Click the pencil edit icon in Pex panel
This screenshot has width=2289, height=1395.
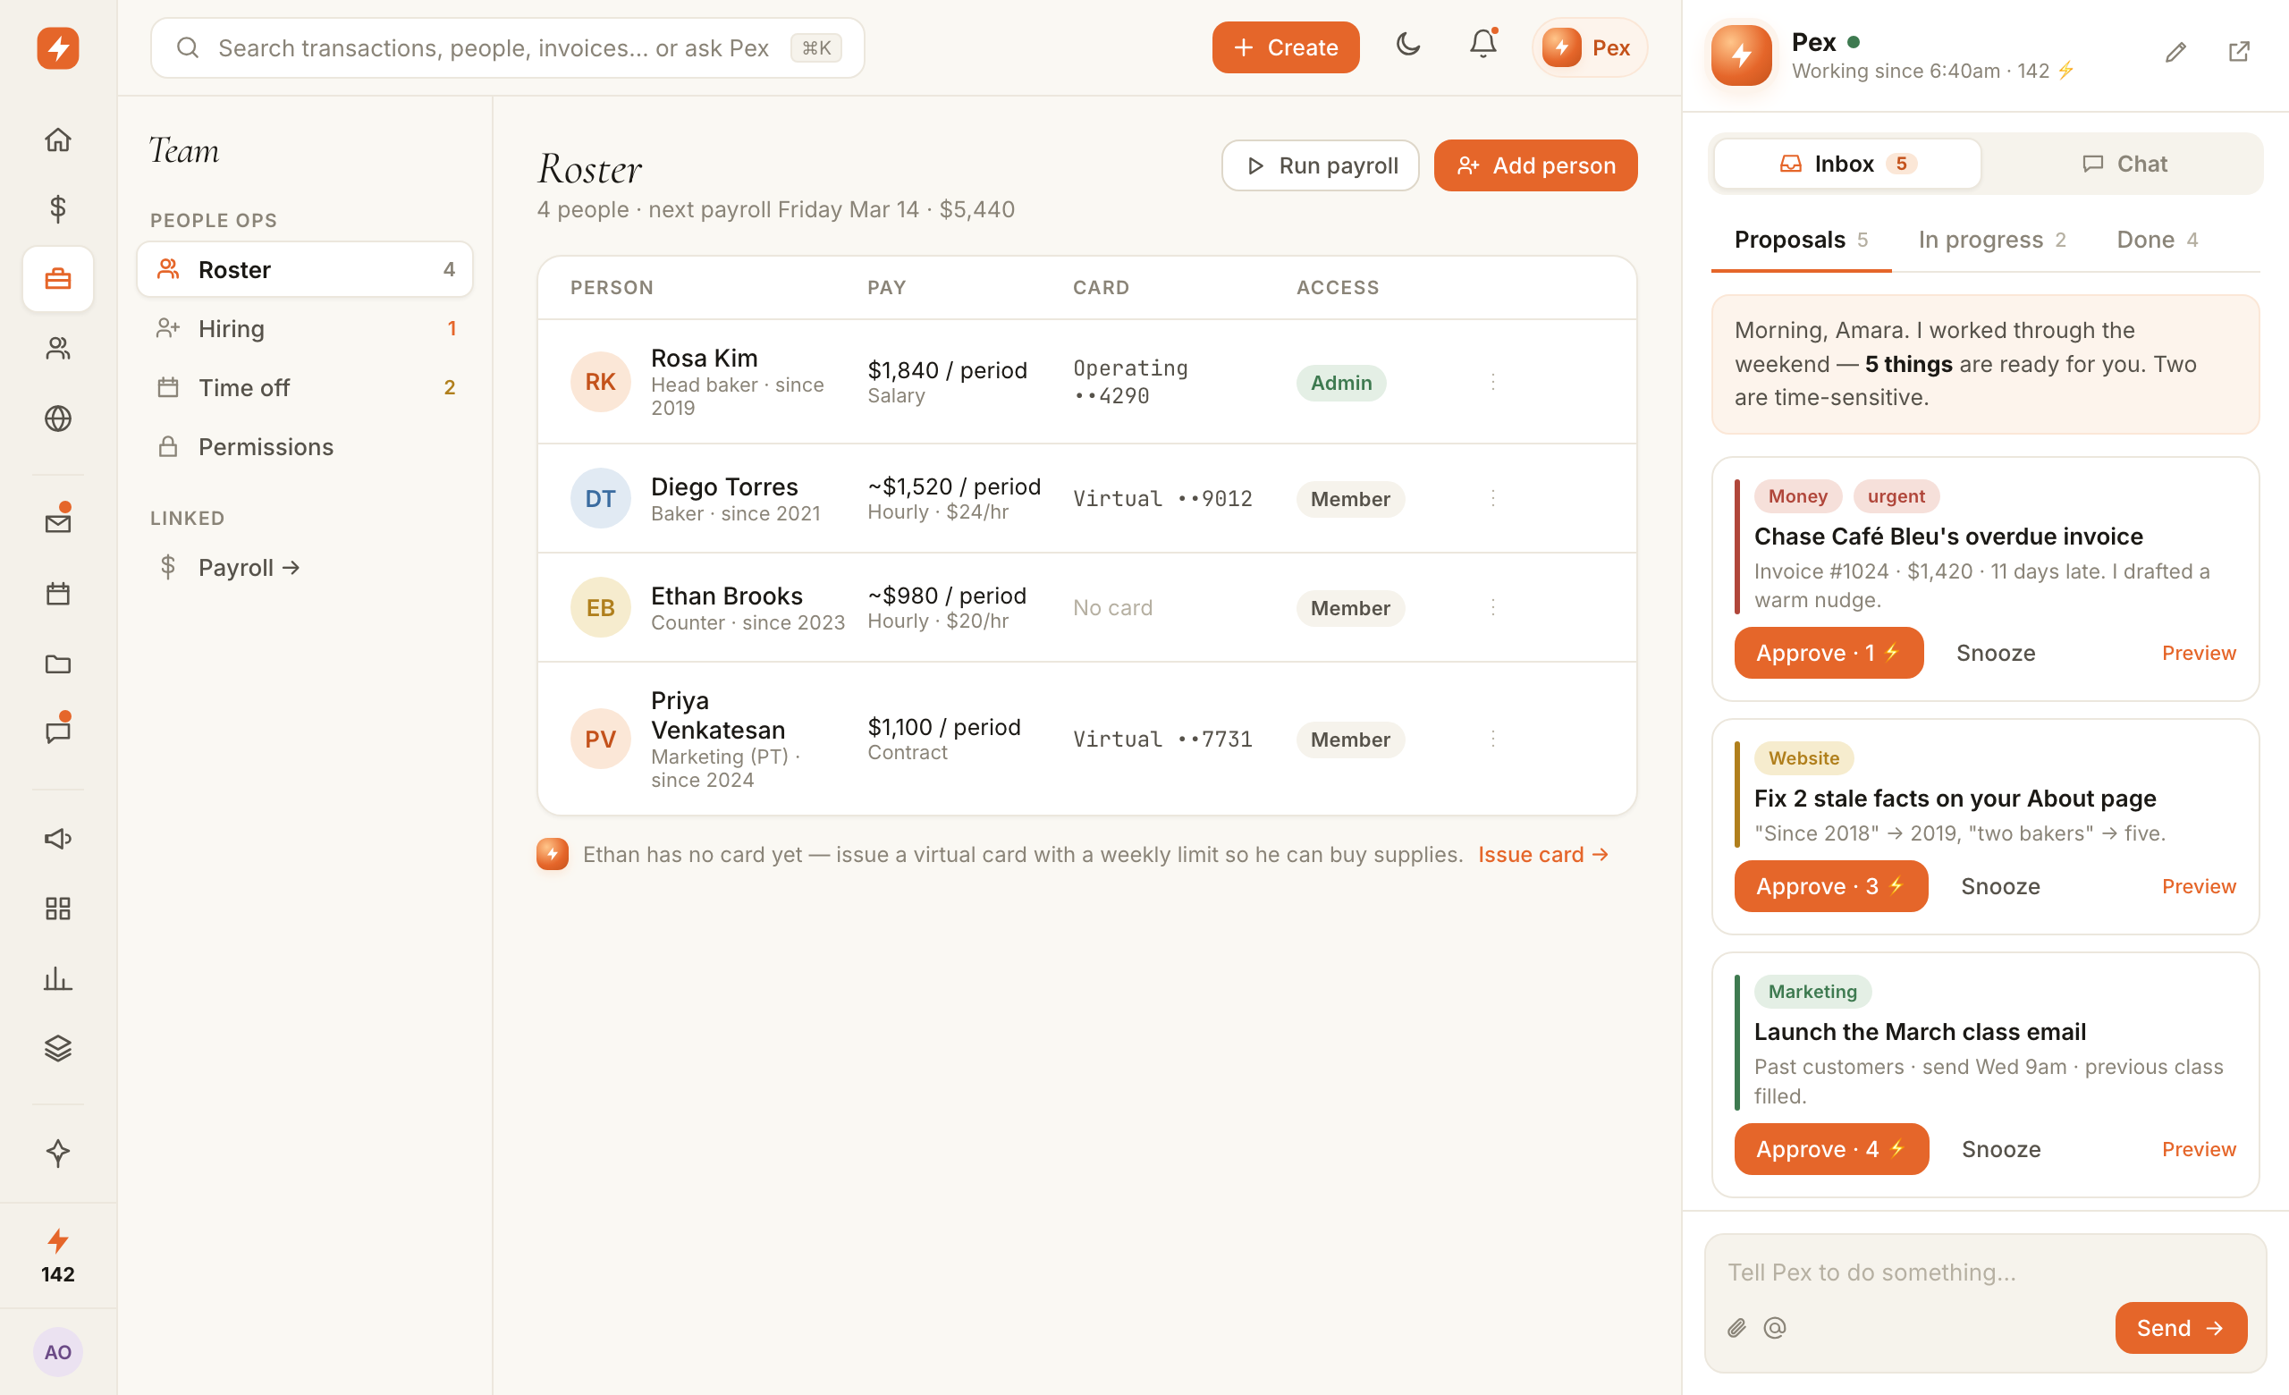(2175, 52)
